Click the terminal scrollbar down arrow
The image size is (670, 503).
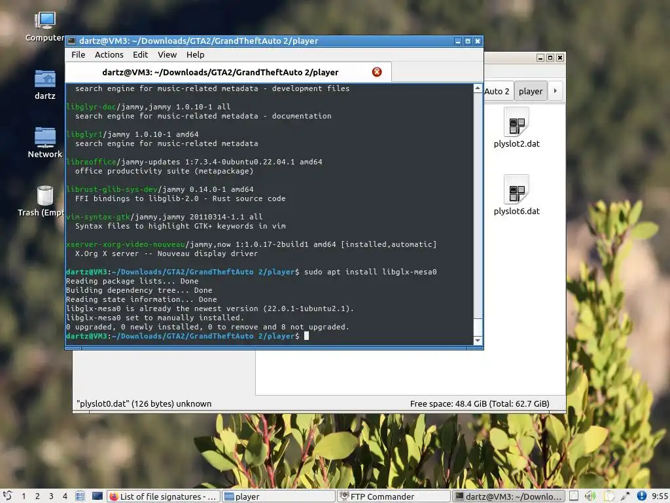[x=478, y=341]
